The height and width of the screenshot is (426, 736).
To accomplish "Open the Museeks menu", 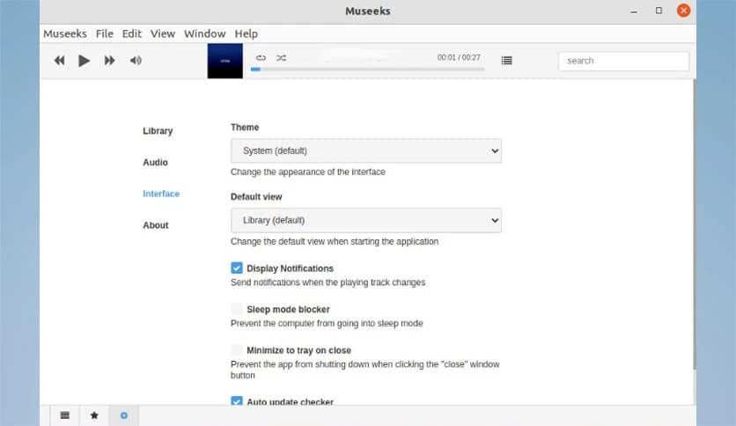I will click(65, 33).
